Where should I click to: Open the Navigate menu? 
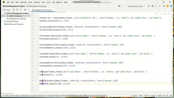pyautogui.click(x=24, y=2)
